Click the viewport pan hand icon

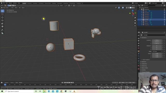click(135, 20)
